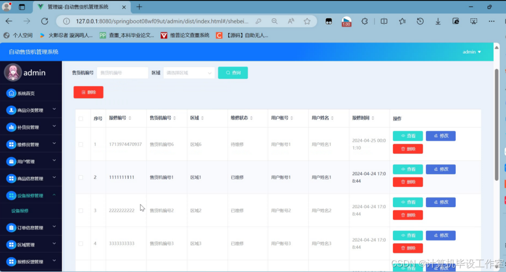Click 修改 for row 1111111111

click(441, 169)
